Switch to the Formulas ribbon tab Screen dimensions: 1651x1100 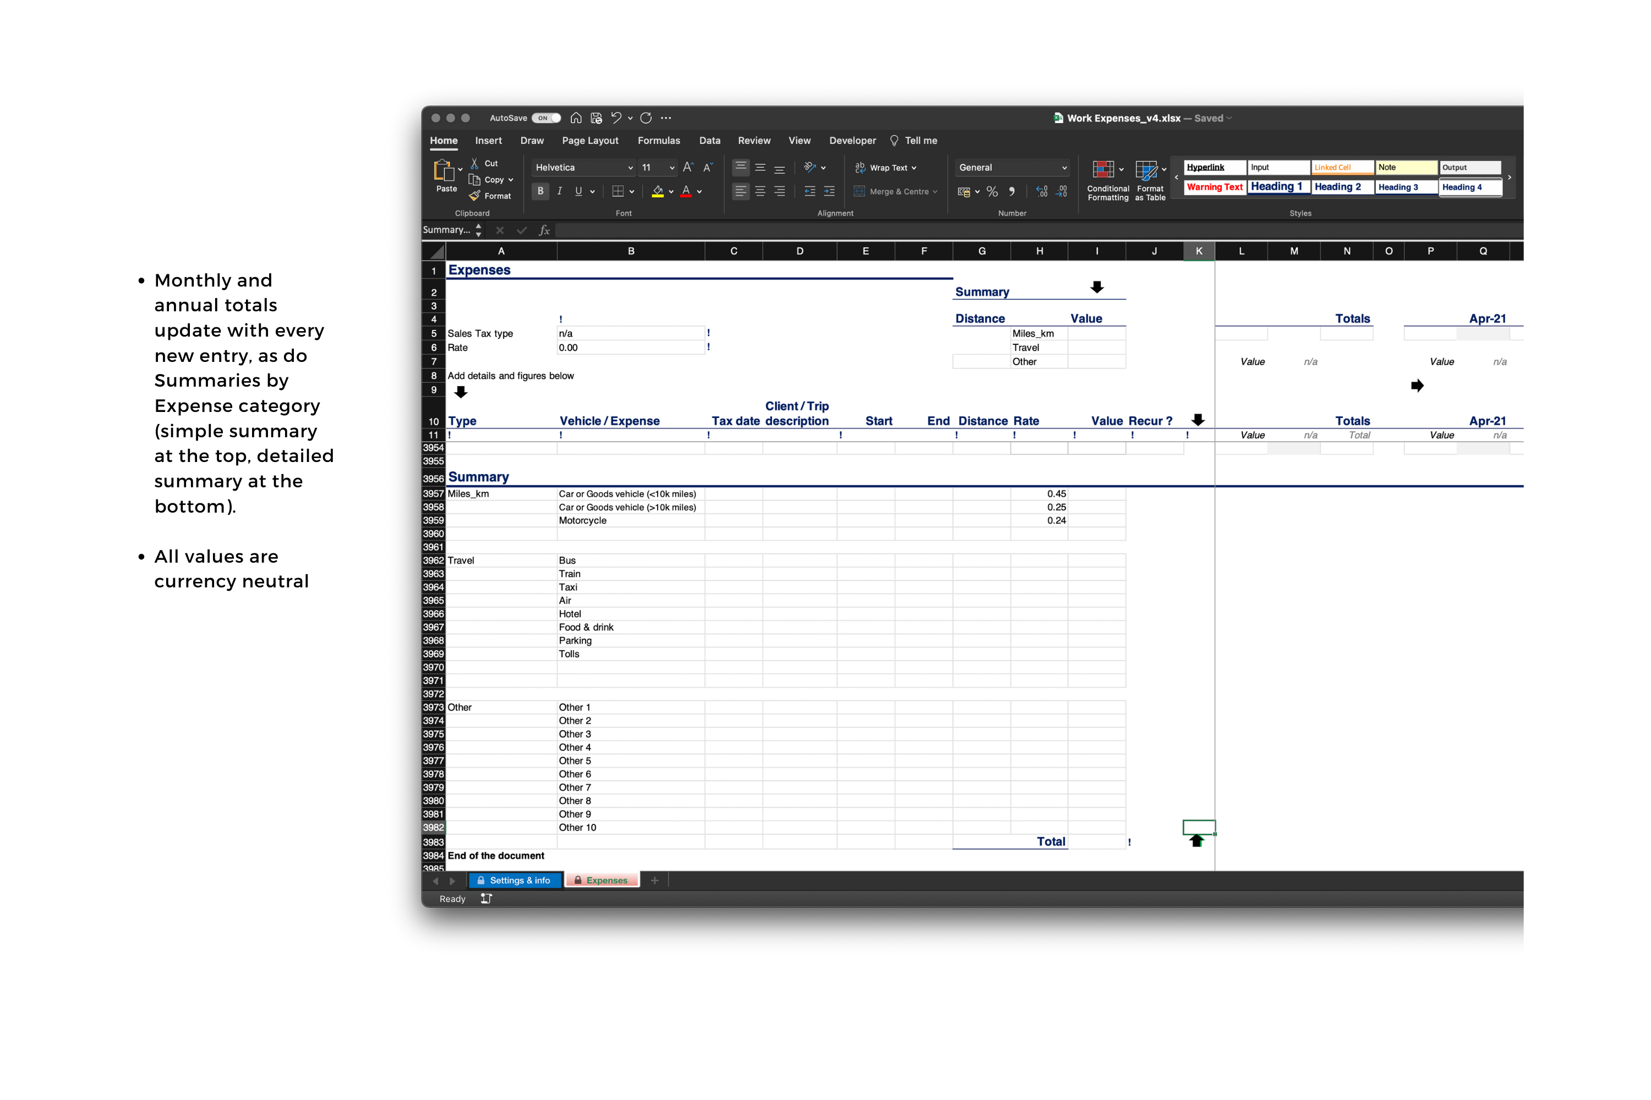point(658,140)
